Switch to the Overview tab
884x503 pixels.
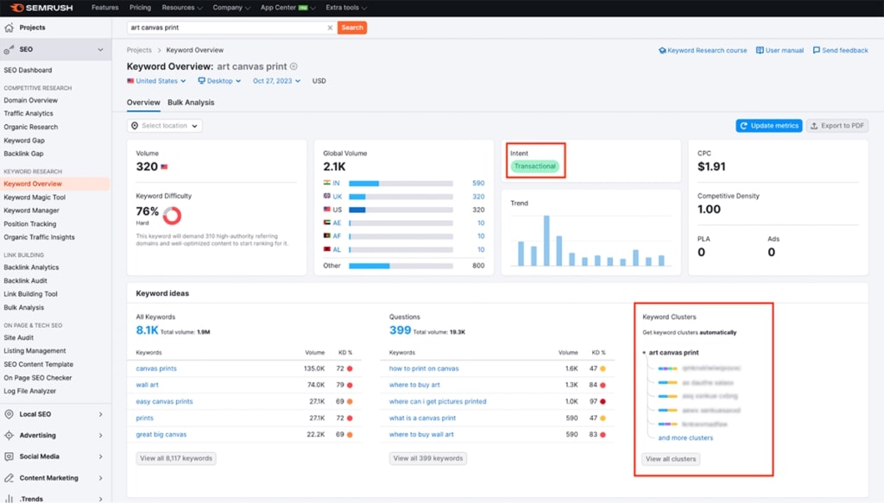point(143,103)
